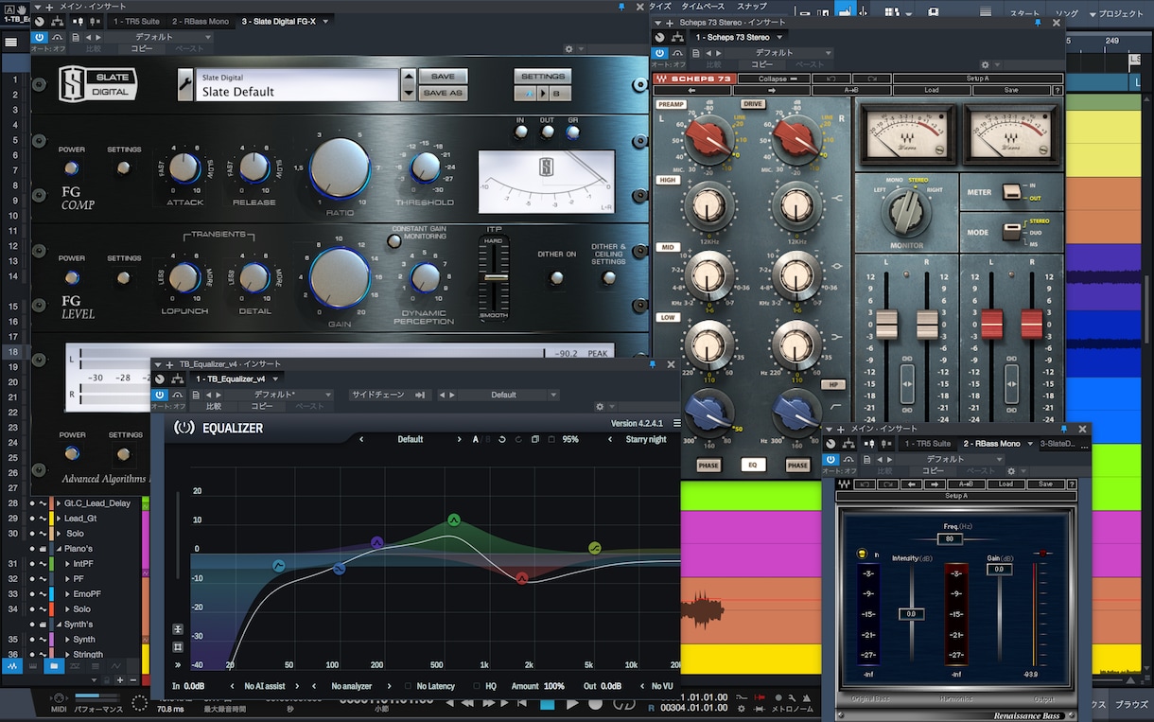Collapse the Piano's folder track
This screenshot has width=1154, height=722.
pos(59,549)
